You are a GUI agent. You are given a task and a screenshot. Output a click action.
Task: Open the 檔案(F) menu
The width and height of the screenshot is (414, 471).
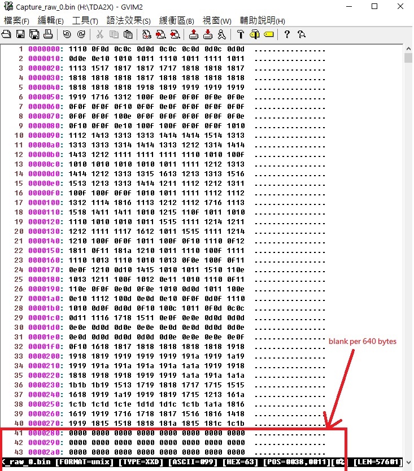click(x=16, y=21)
